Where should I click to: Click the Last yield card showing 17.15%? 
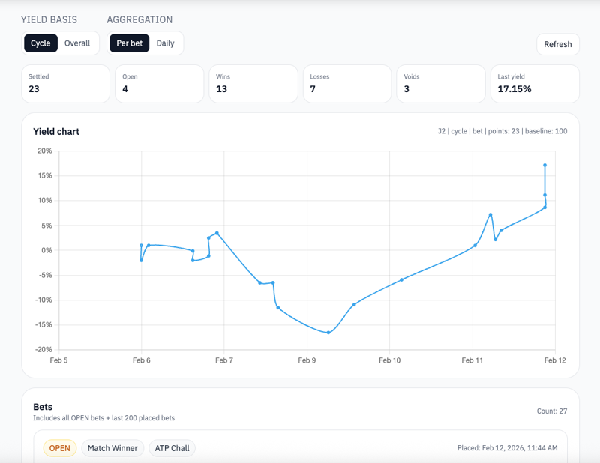click(x=535, y=83)
